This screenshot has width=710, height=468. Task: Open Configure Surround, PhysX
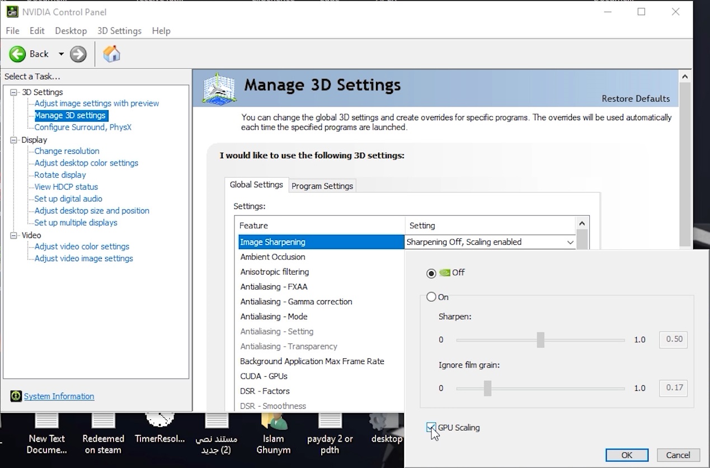(83, 127)
